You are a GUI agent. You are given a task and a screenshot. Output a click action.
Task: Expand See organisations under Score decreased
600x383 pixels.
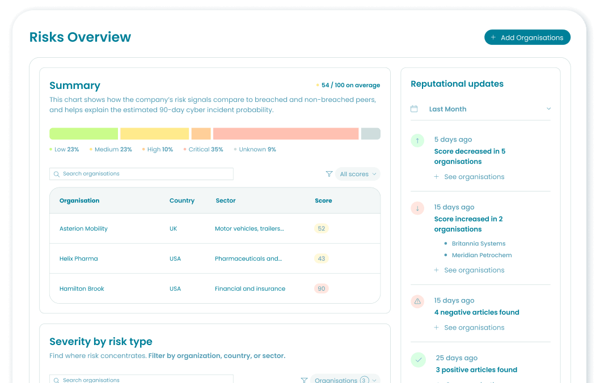[x=469, y=177]
